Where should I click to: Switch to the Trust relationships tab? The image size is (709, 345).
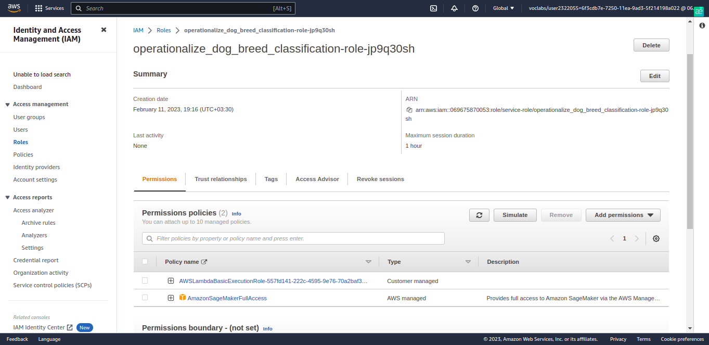click(x=221, y=179)
